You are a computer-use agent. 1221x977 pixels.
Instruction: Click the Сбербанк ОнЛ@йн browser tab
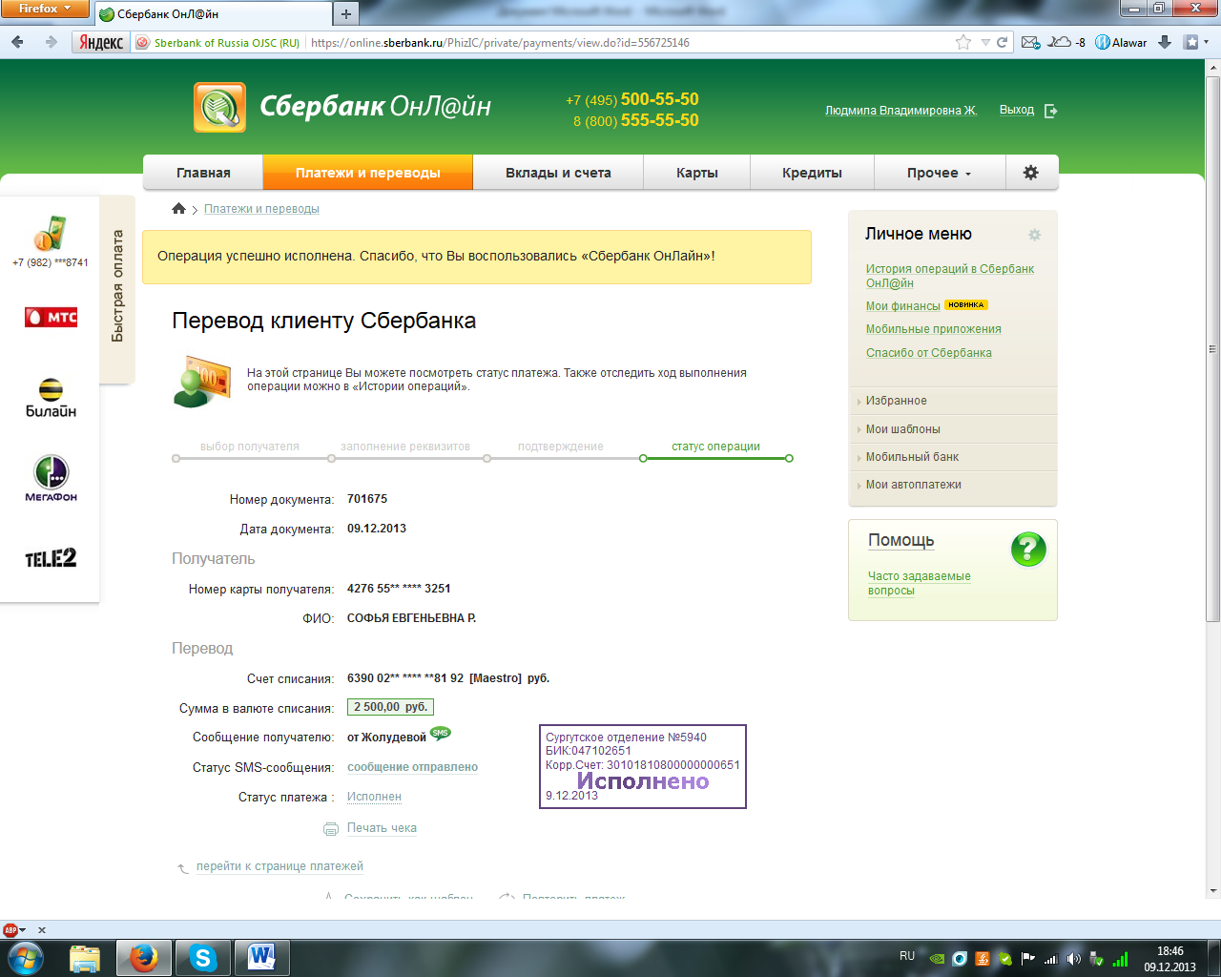click(x=213, y=14)
